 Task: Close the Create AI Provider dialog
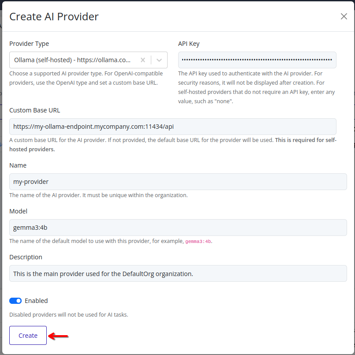click(344, 16)
